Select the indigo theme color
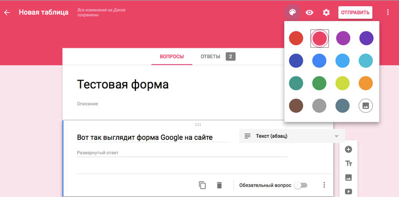The image size is (399, 197). coord(296,61)
